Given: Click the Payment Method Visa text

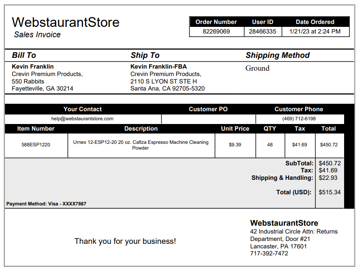Looking at the screenshot, I should coord(46,204).
